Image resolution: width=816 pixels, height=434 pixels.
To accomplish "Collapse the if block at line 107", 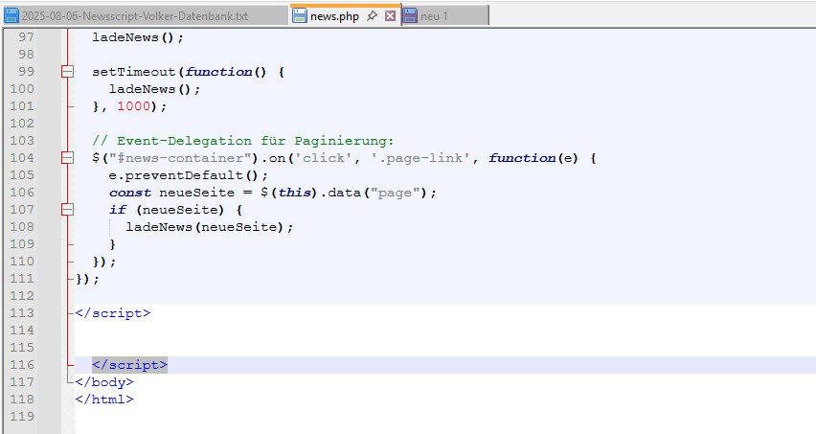I will 67,210.
